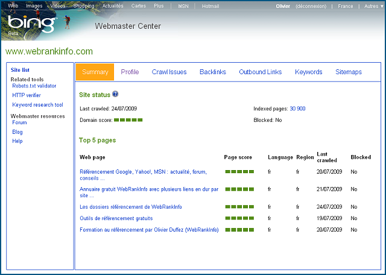Open Cartes in the top navigation
This screenshot has width=386, height=275.
coord(139,6)
